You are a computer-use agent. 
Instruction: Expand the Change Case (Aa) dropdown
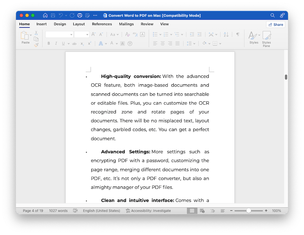click(x=114, y=35)
